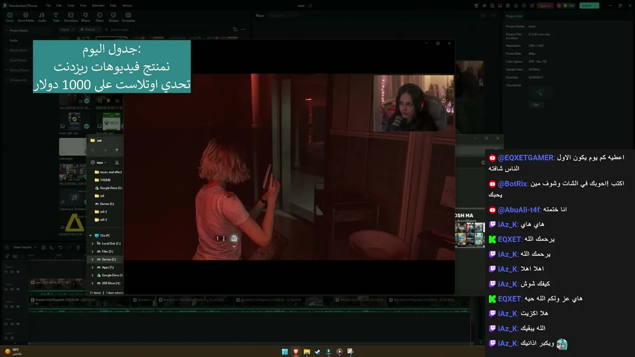Collapse the This PC tree node
The width and height of the screenshot is (635, 357).
tap(90, 236)
